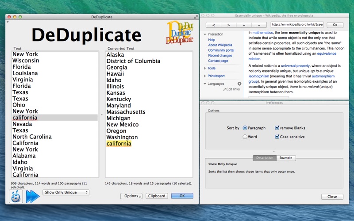Click the DeDuplicate mascot icon button
This screenshot has height=221, width=354.
16,196
